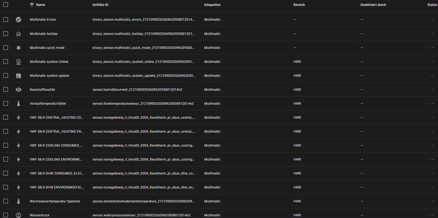438x218 pixels.
Task: Click the flash icon for VWF 58/4 COOLING CONSUMED
Action: 19,146
